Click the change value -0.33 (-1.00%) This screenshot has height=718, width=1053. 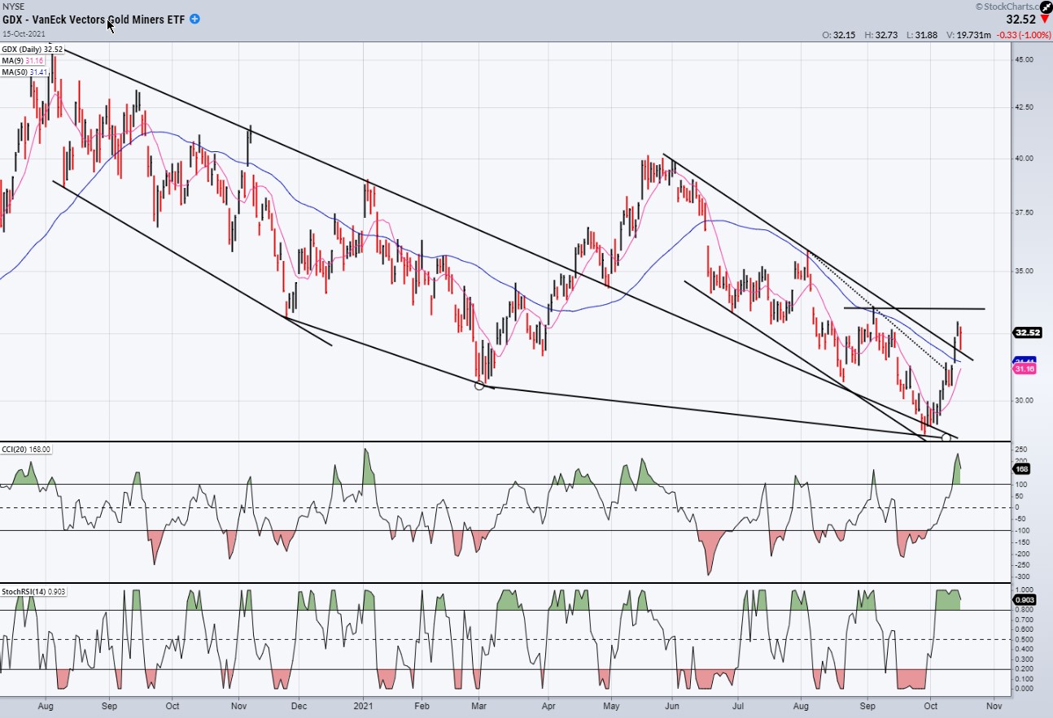click(1025, 36)
